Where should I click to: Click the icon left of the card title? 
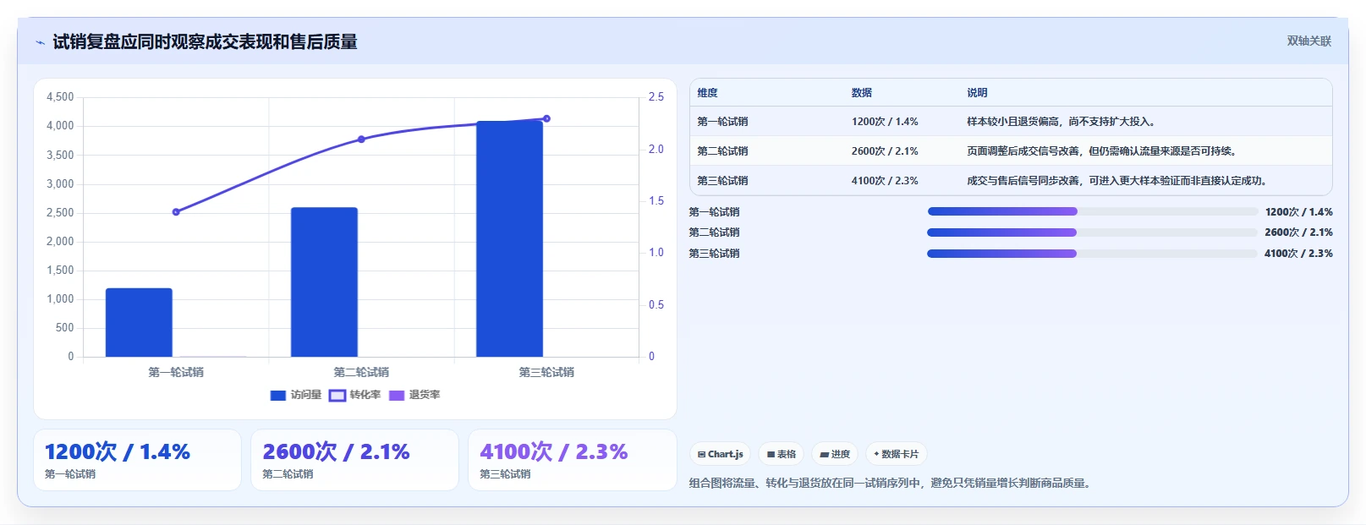40,42
